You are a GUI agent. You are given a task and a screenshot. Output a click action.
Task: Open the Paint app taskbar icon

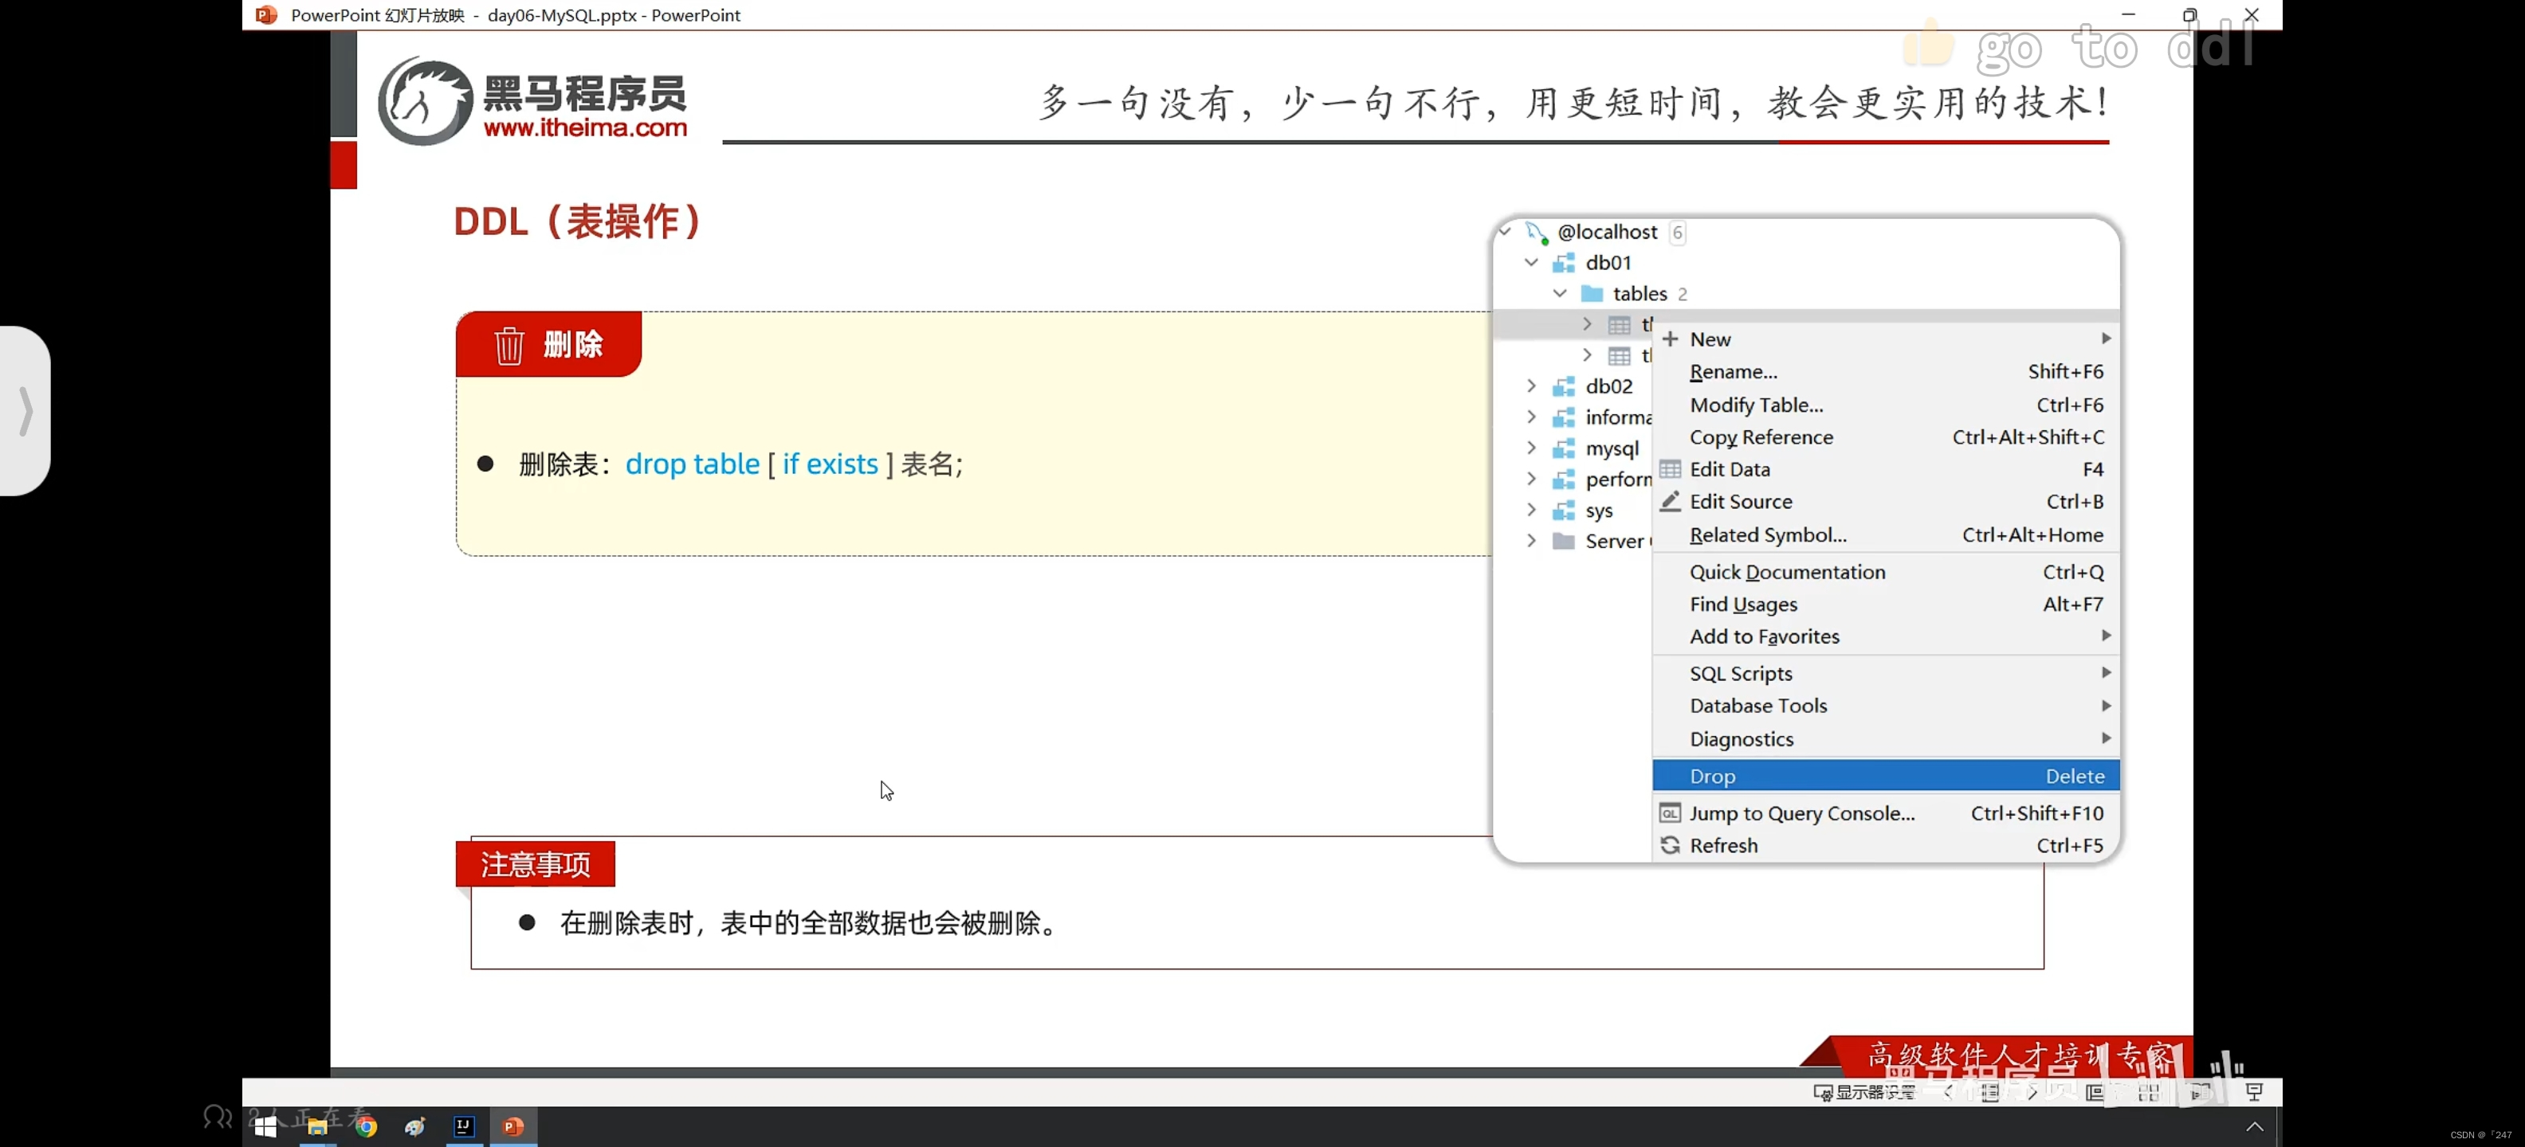pos(415,1126)
